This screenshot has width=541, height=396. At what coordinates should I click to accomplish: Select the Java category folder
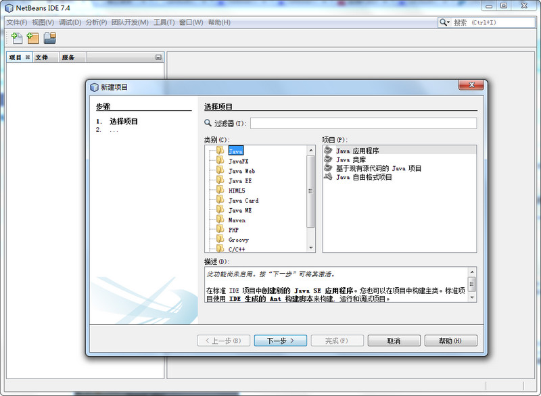[235, 151]
